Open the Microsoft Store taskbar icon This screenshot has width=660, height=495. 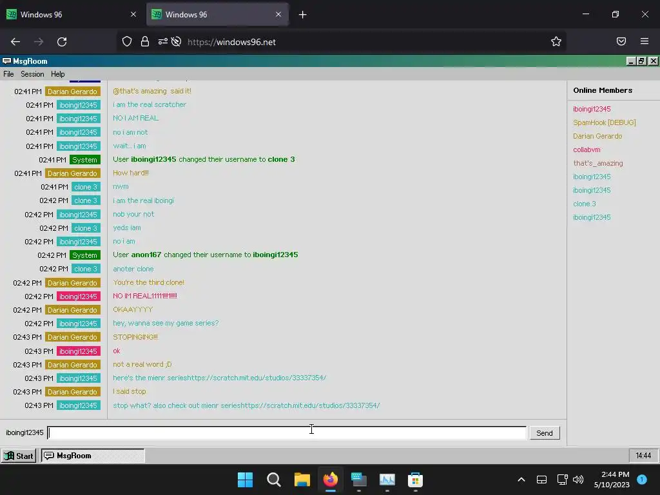pos(415,480)
